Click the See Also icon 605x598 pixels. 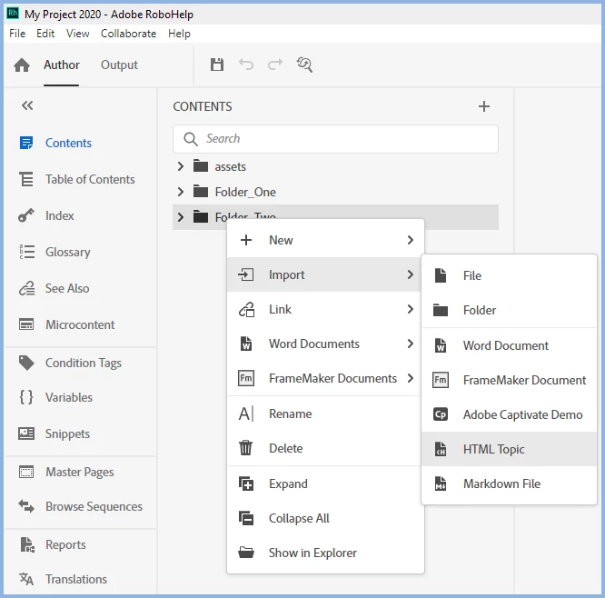click(x=26, y=288)
